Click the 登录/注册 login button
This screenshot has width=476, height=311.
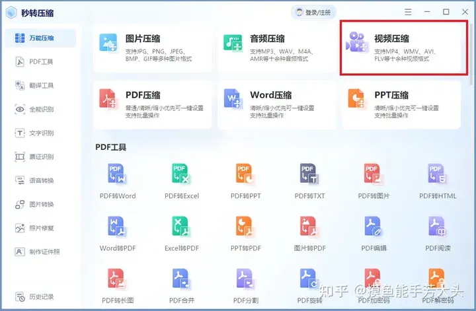(313, 13)
